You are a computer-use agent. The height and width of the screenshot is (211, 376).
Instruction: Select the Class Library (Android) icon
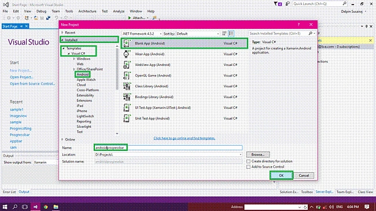click(x=127, y=86)
